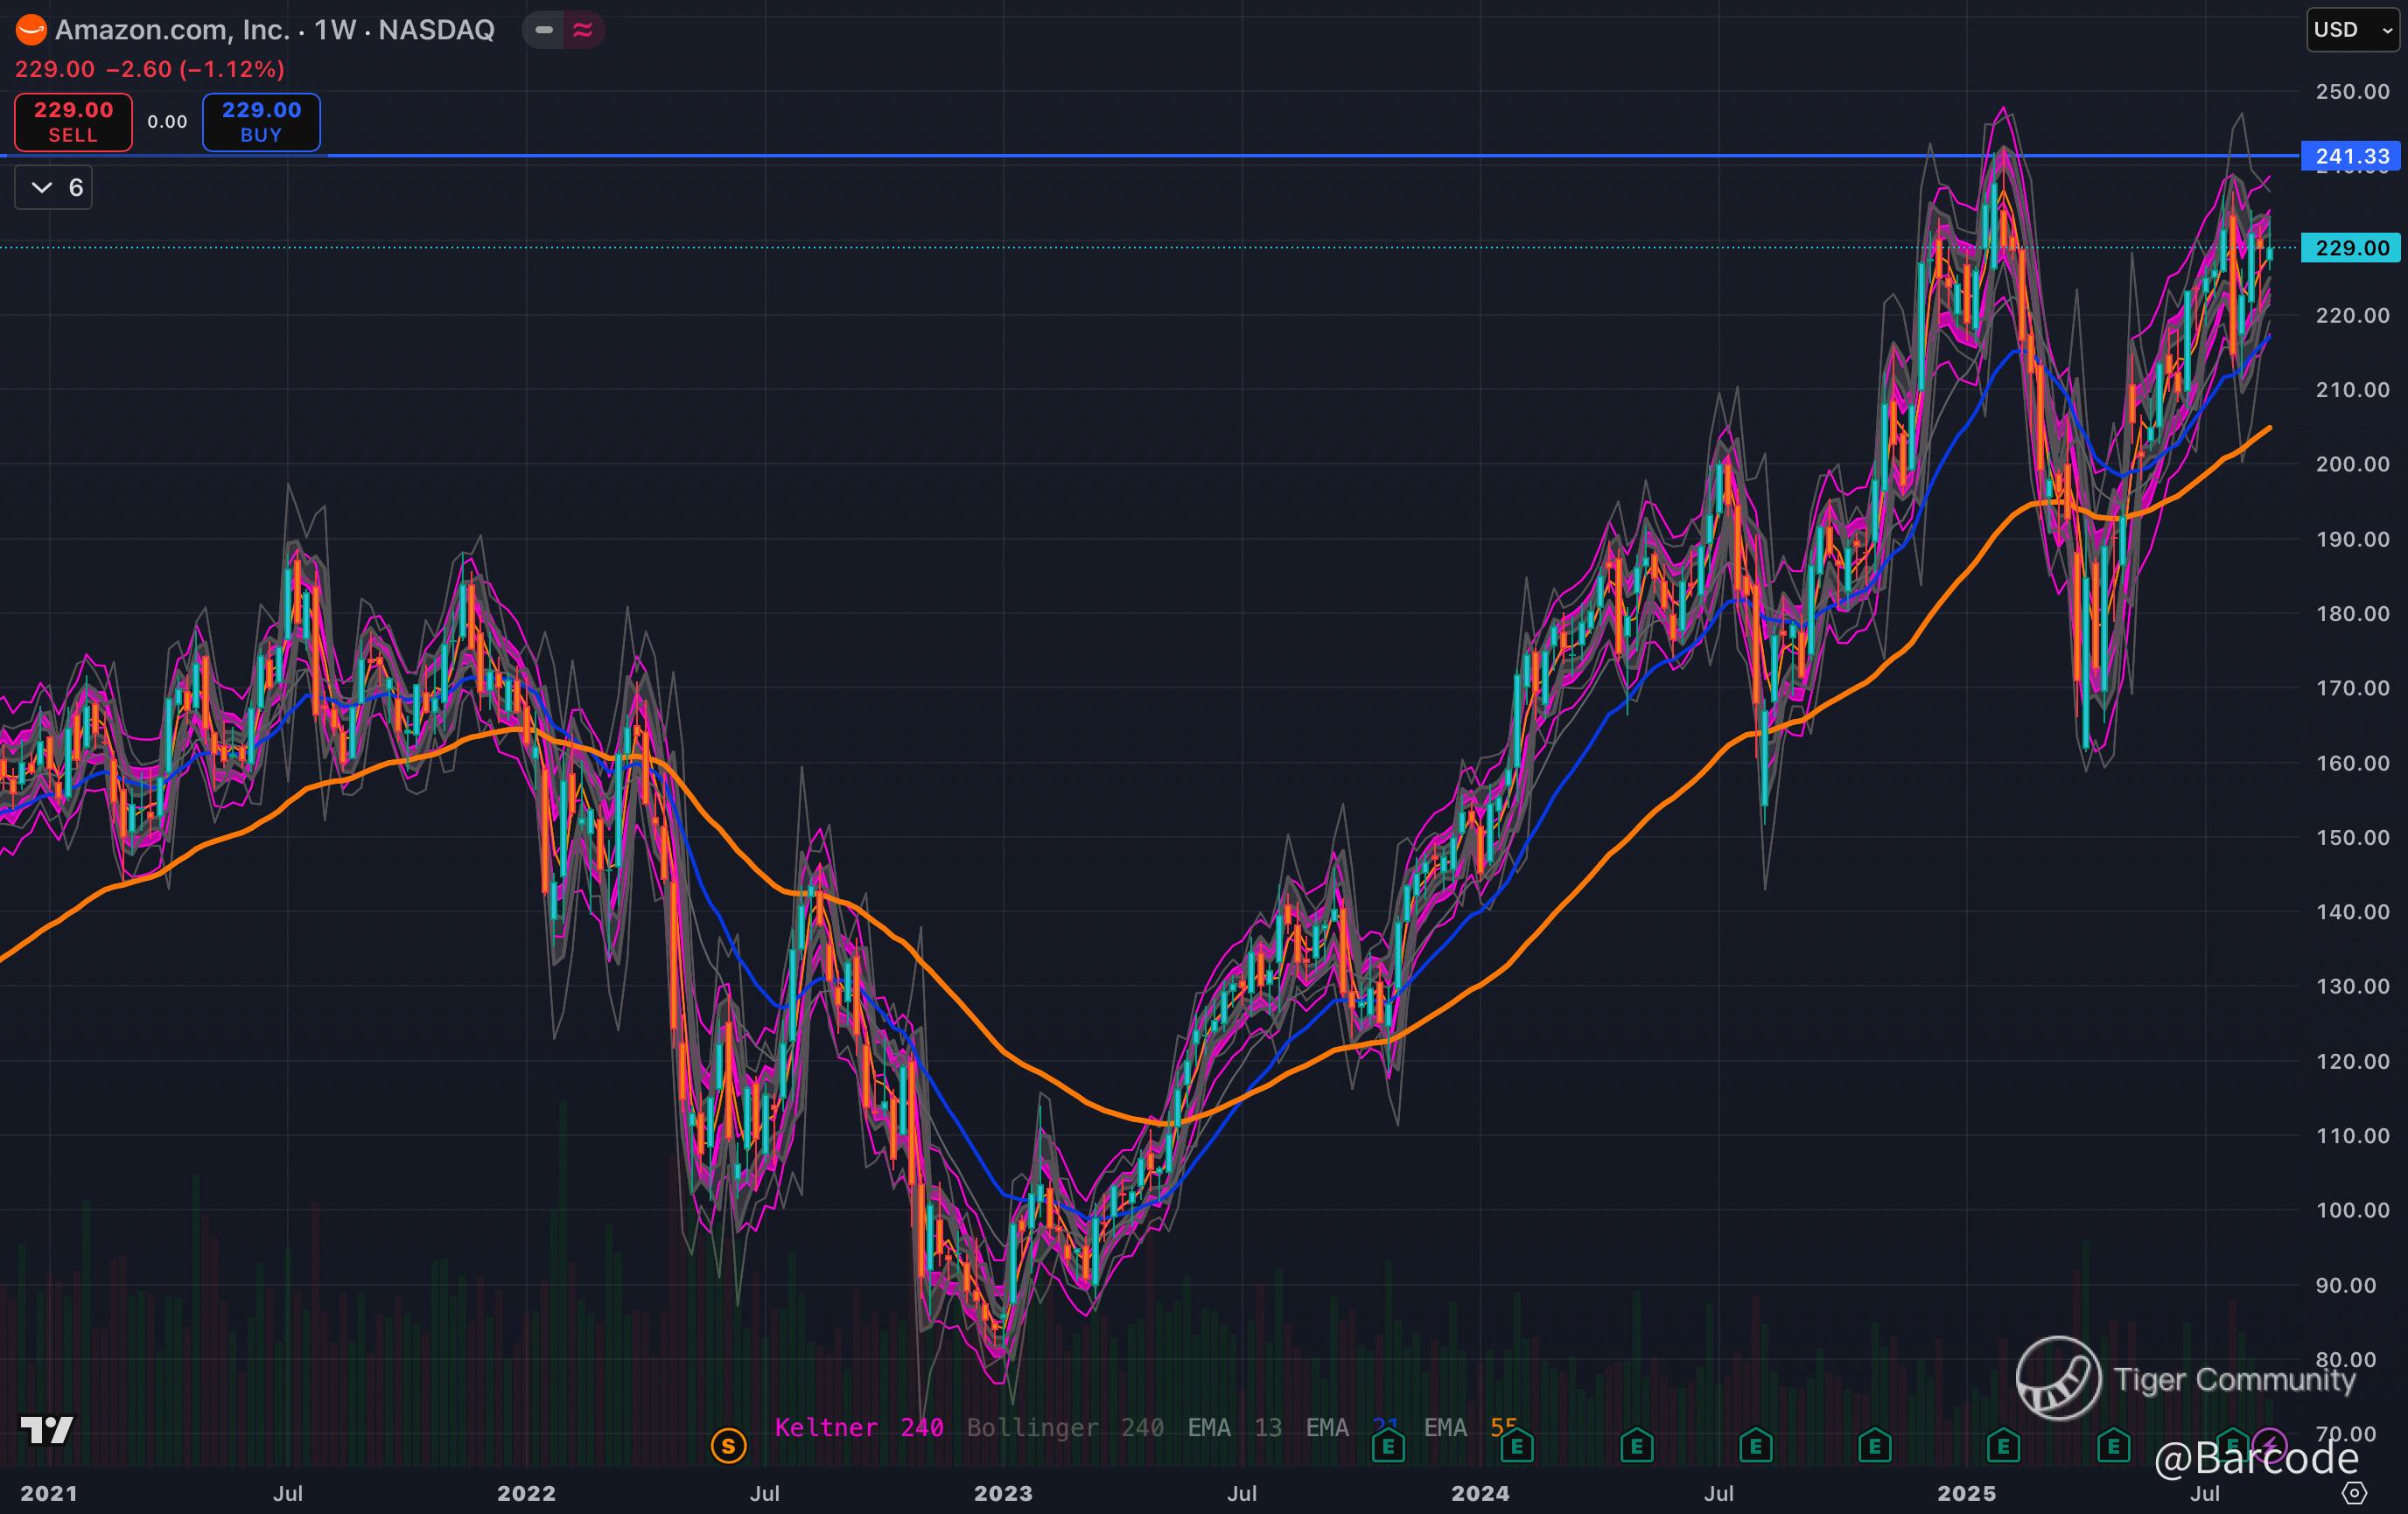Click the purple lightning event marker
Screen dimensions: 2408x1514
(2270, 1443)
